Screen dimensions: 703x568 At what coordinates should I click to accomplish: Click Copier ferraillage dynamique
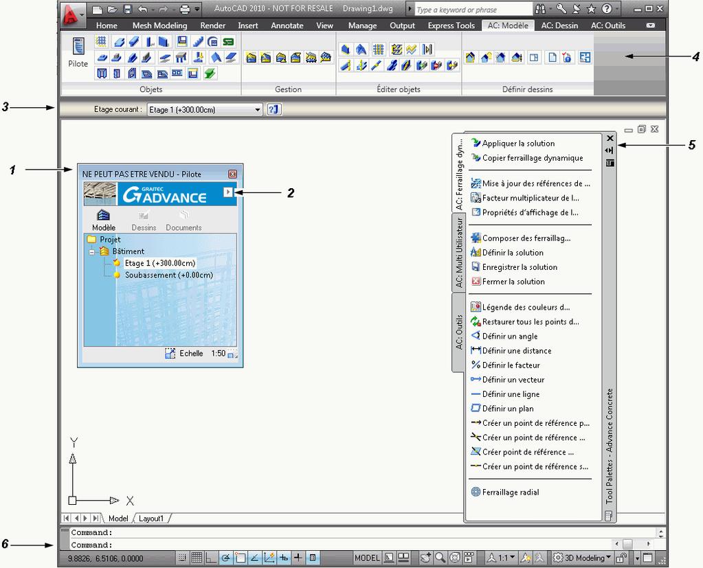pos(527,158)
